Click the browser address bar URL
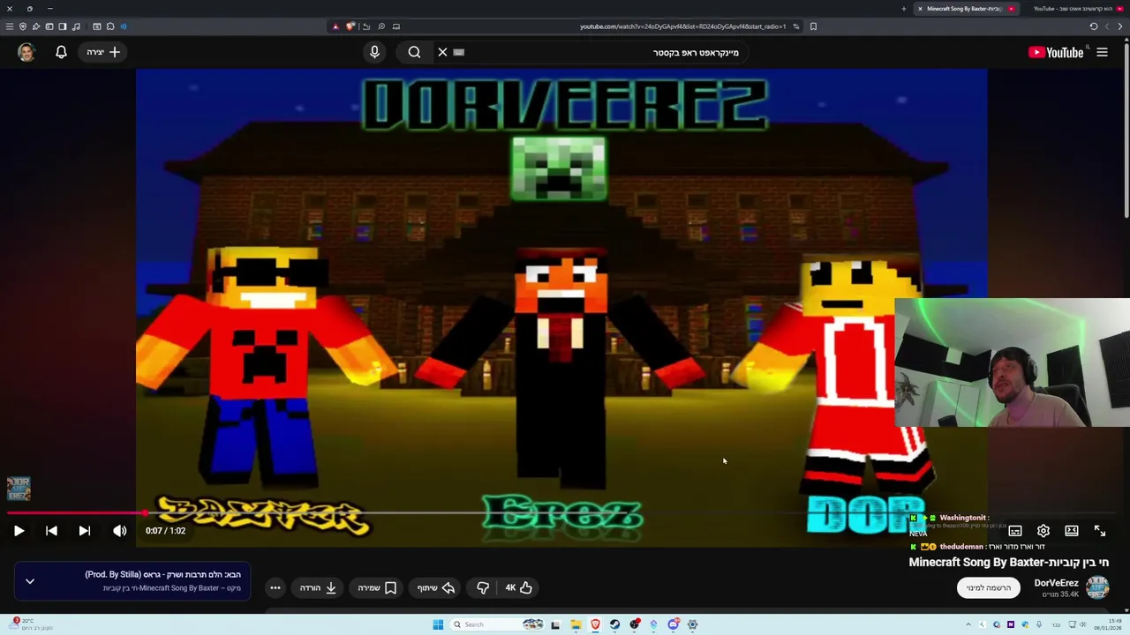This screenshot has height=635, width=1130. (x=682, y=26)
